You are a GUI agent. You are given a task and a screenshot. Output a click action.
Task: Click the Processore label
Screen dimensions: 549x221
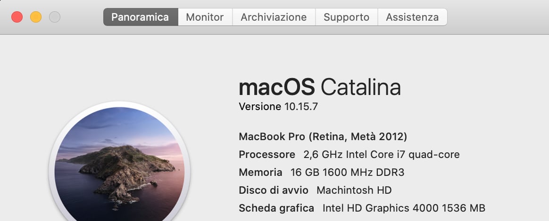(267, 155)
